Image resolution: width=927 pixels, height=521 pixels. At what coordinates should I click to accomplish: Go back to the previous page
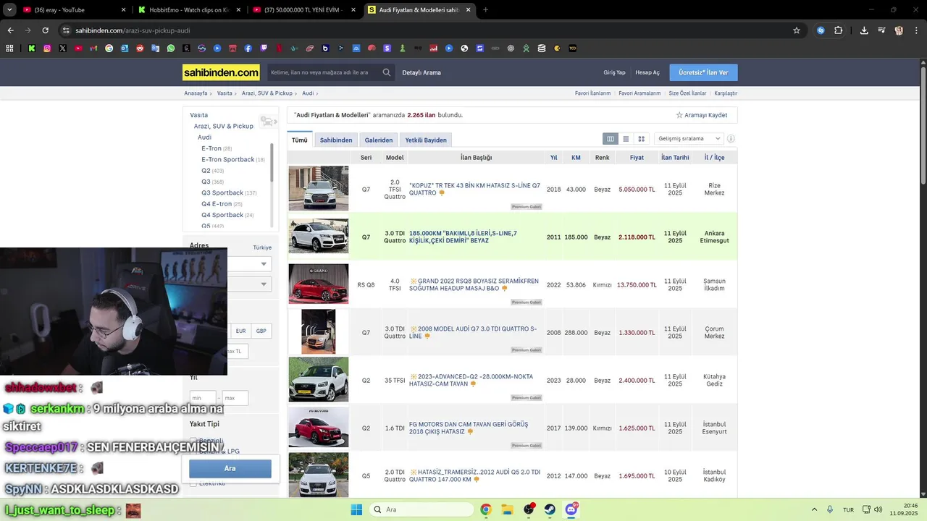[10, 30]
